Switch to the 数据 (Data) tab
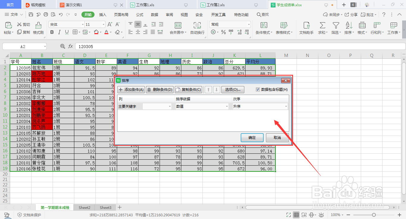The image size is (406, 219). click(x=155, y=15)
